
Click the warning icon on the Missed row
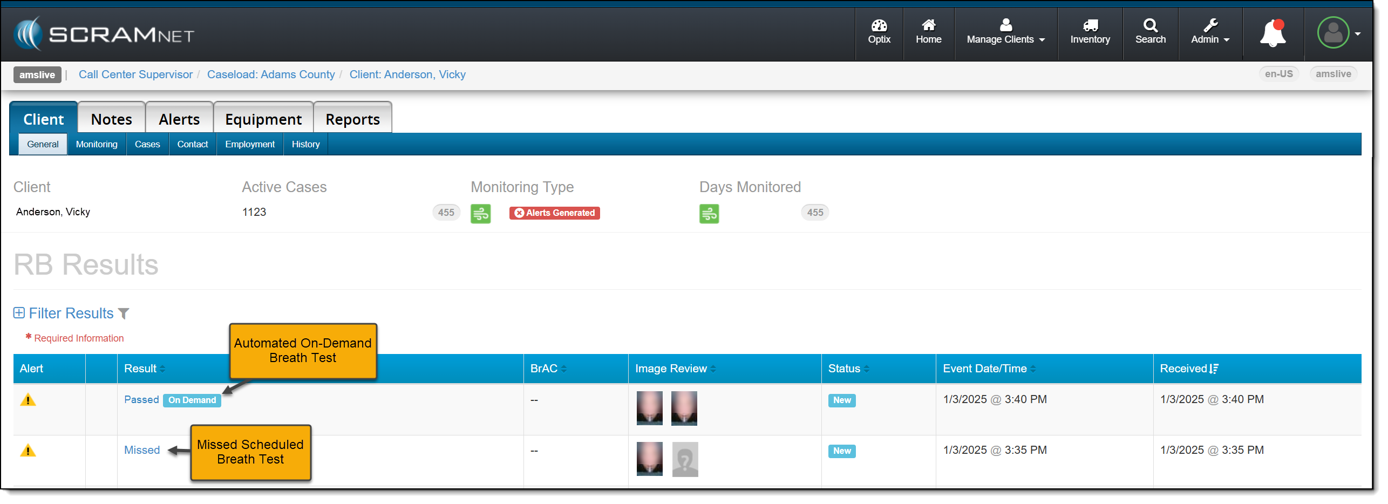click(28, 451)
